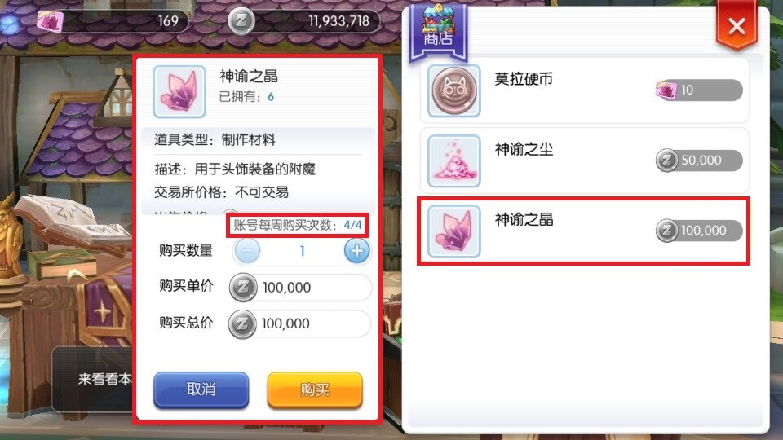
Task: Tap the 神谕之晶 crystal icon in detail panel
Action: [x=179, y=92]
